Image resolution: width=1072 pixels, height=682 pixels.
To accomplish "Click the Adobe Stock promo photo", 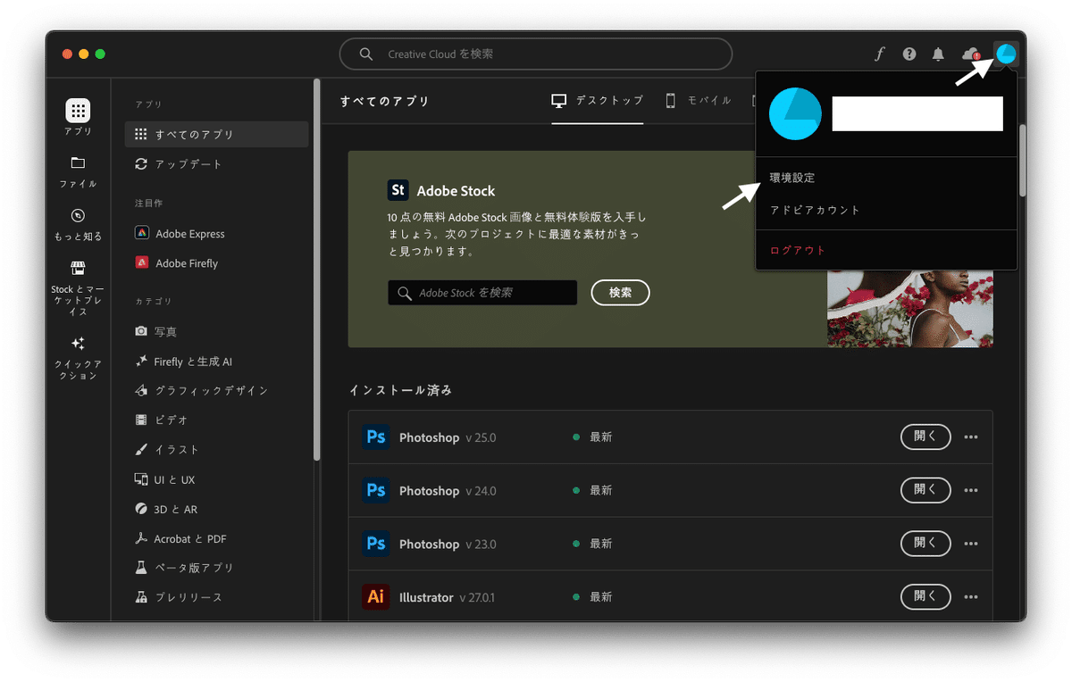I will [x=909, y=308].
